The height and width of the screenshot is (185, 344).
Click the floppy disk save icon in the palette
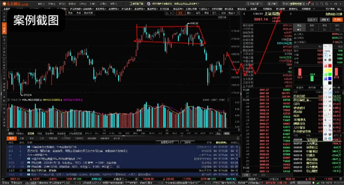click(330, 134)
